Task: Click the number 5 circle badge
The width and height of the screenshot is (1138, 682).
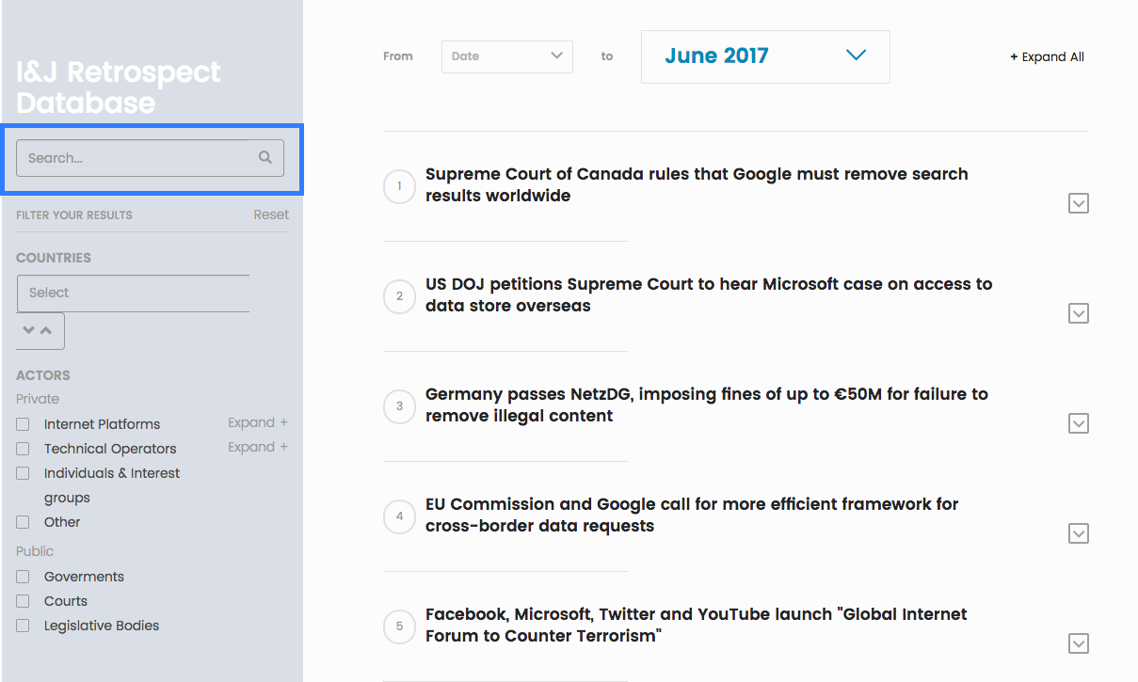Action: tap(399, 626)
